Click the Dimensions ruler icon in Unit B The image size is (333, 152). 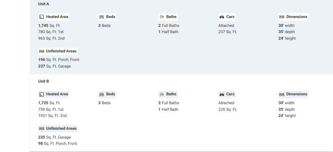click(282, 94)
